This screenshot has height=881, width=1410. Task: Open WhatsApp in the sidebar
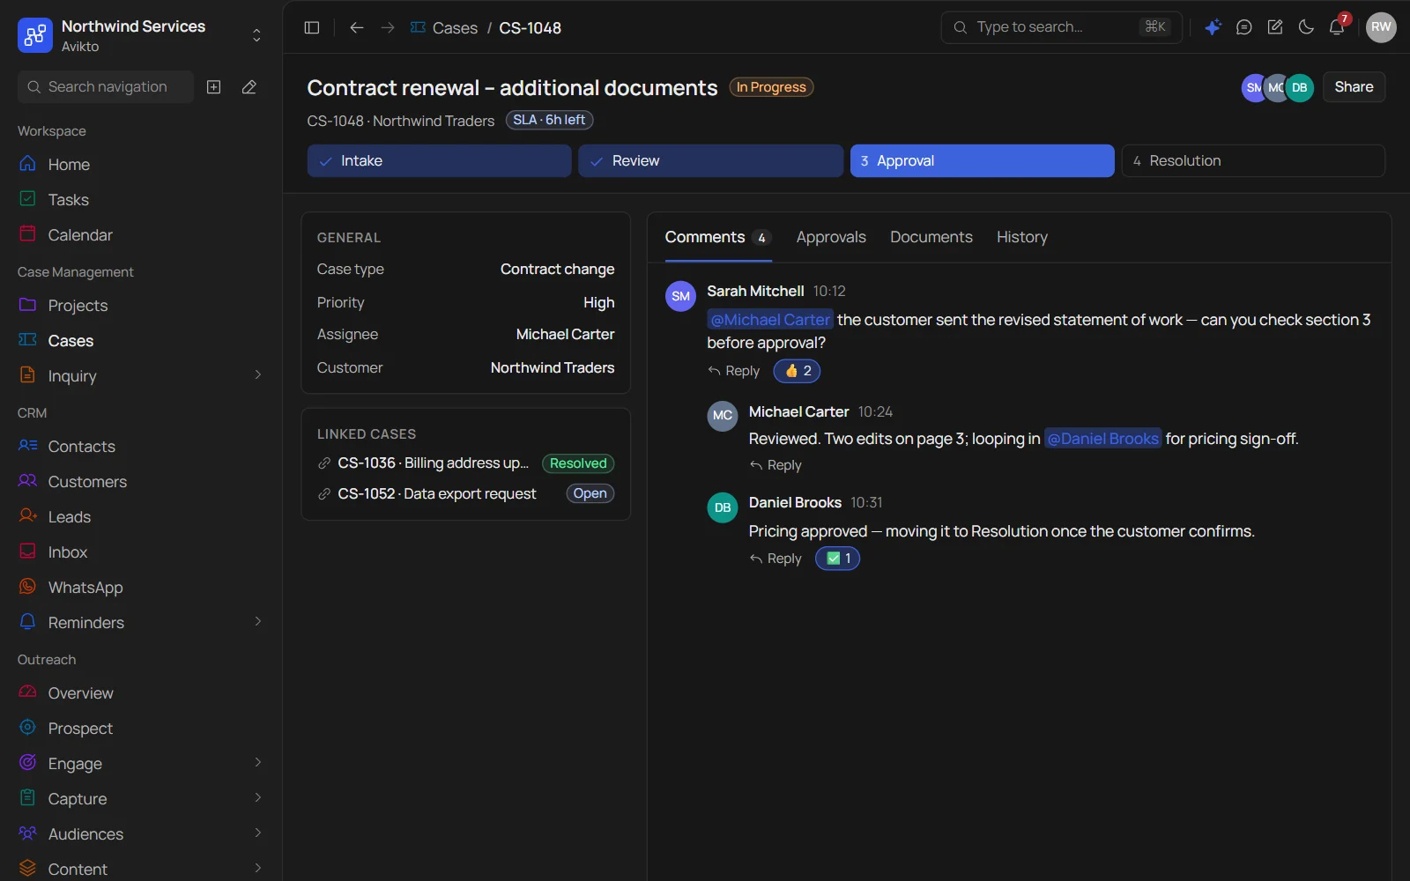click(x=141, y=588)
